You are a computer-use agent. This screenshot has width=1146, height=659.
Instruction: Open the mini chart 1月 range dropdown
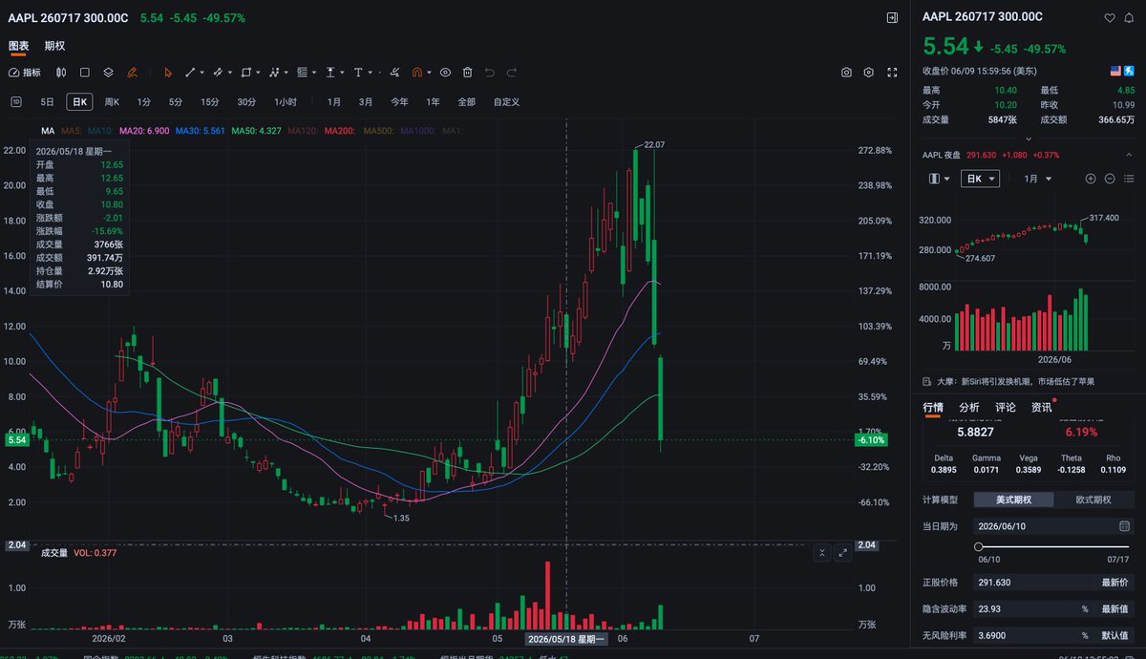pos(1037,179)
